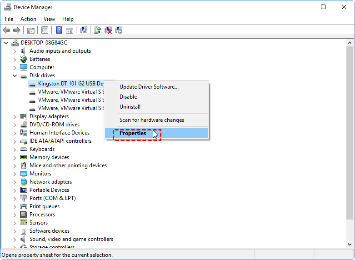Click the Computer monitor icon
The image size is (355, 260).
pyautogui.click(x=24, y=67)
